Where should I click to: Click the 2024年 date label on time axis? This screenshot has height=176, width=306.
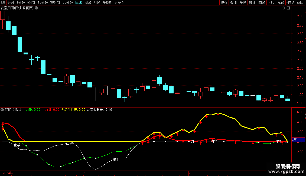tap(8, 173)
